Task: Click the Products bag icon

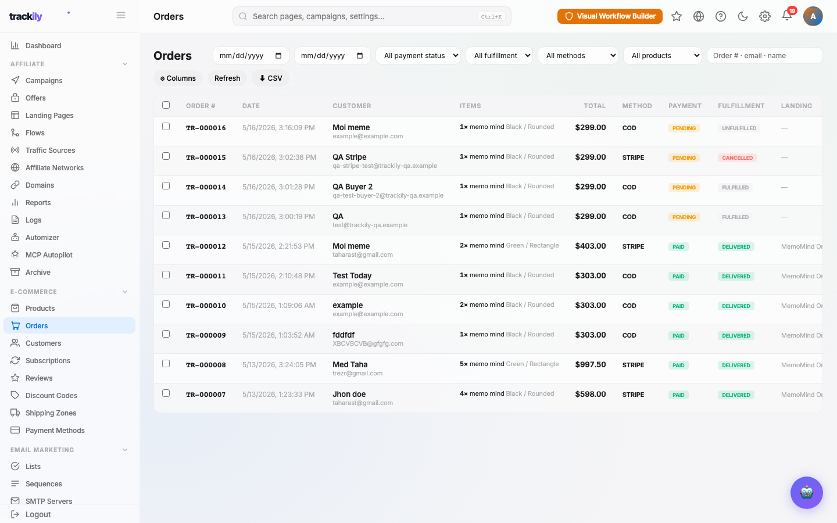Action: tap(15, 308)
